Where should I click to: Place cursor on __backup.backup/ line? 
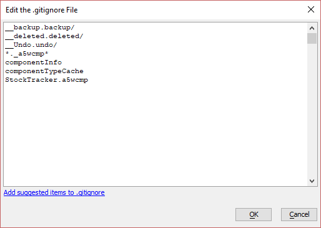click(x=40, y=27)
